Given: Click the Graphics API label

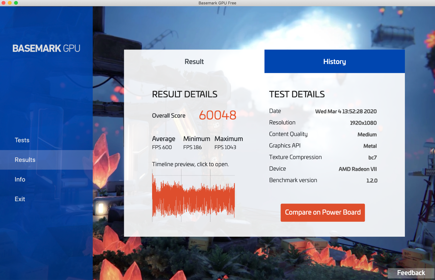Looking at the screenshot, I should point(285,146).
